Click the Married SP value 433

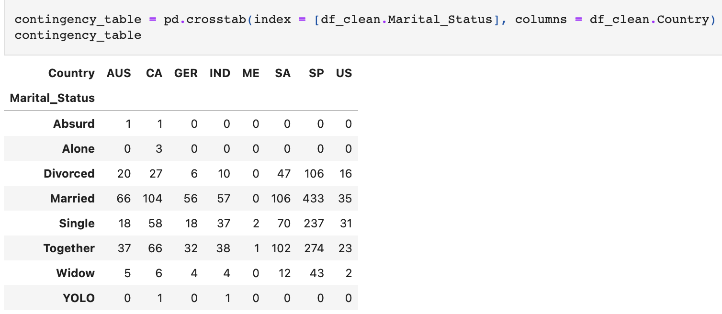coord(314,199)
